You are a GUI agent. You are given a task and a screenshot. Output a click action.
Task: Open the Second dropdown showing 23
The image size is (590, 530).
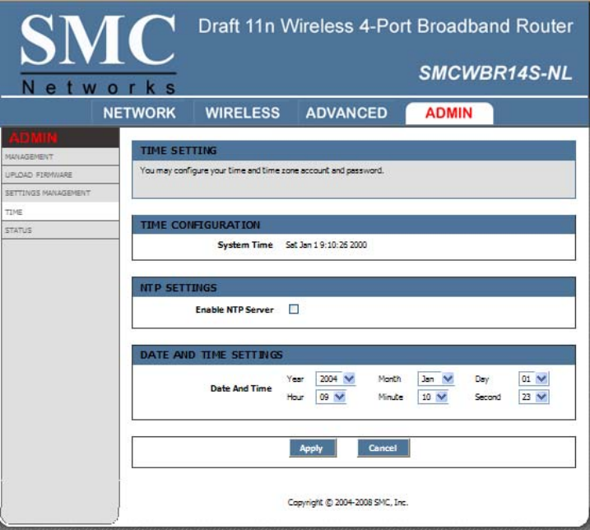tap(533, 397)
